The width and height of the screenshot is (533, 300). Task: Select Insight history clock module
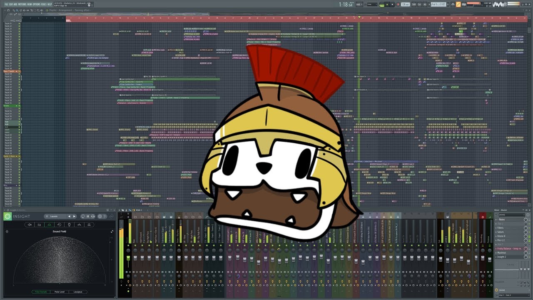pos(59,225)
